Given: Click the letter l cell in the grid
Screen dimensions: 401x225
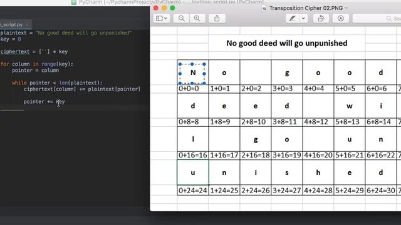Looking at the screenshot, I should pyautogui.click(x=193, y=139).
